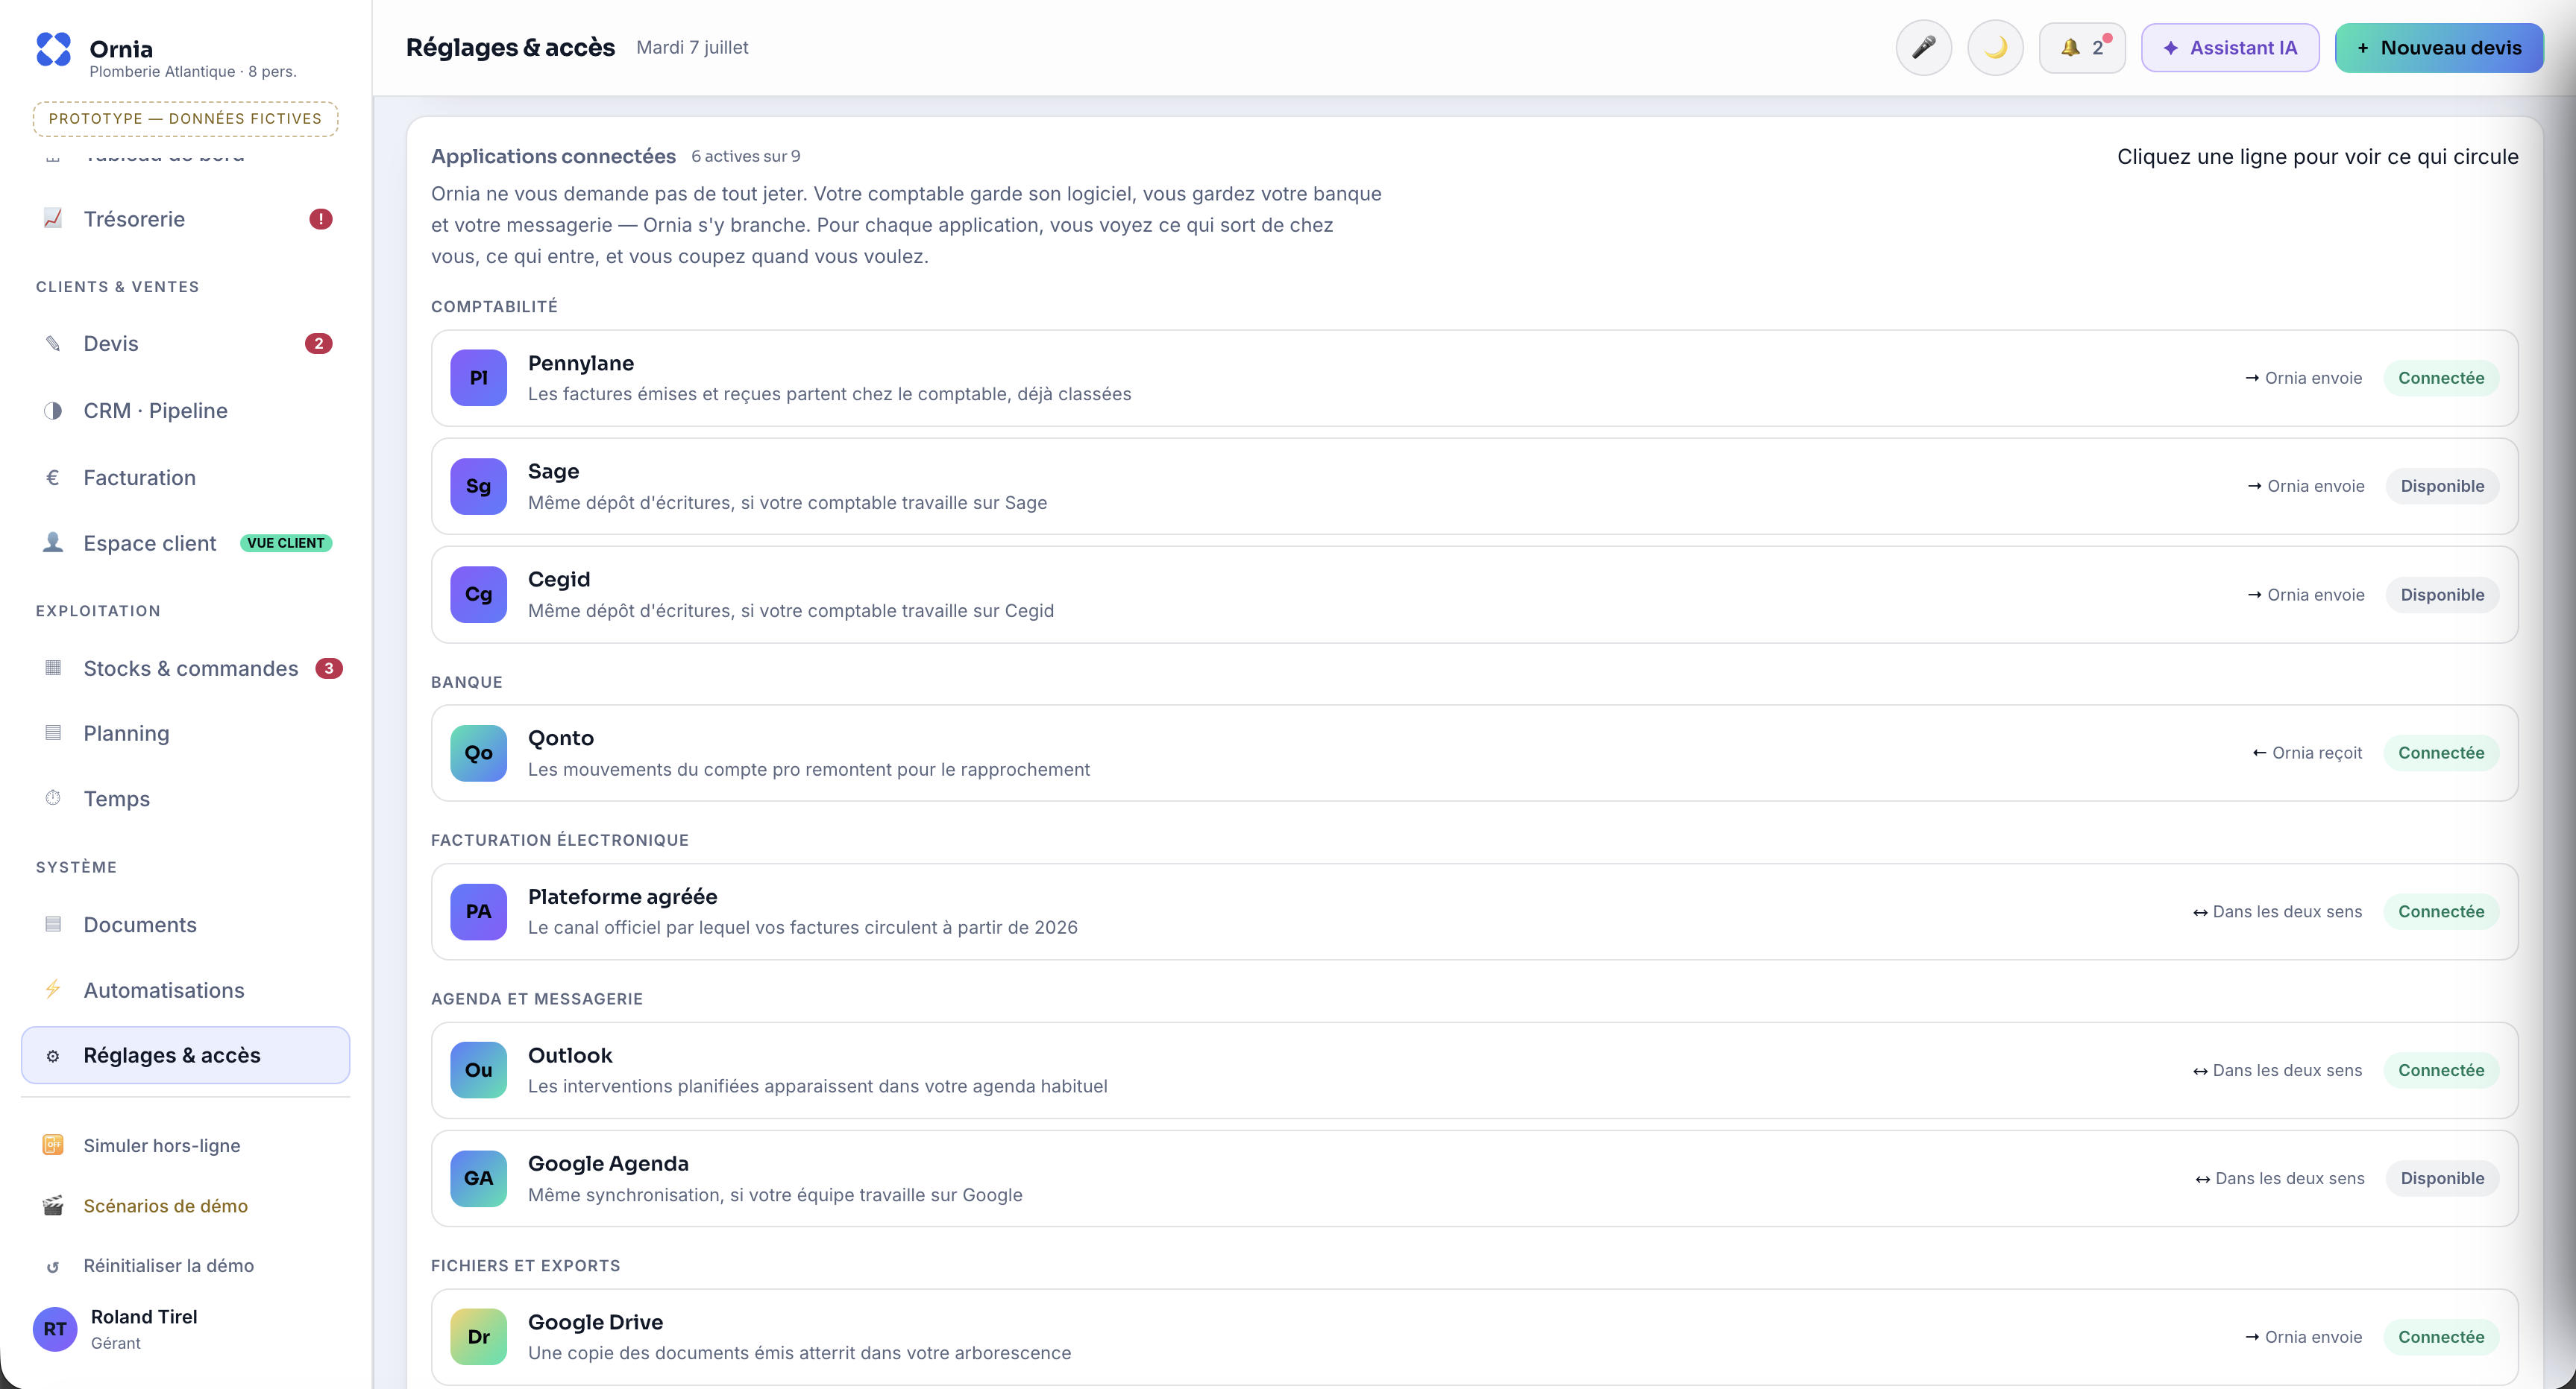The height and width of the screenshot is (1389, 2576).
Task: Click the VUE CLIENT tag
Action: (x=286, y=542)
